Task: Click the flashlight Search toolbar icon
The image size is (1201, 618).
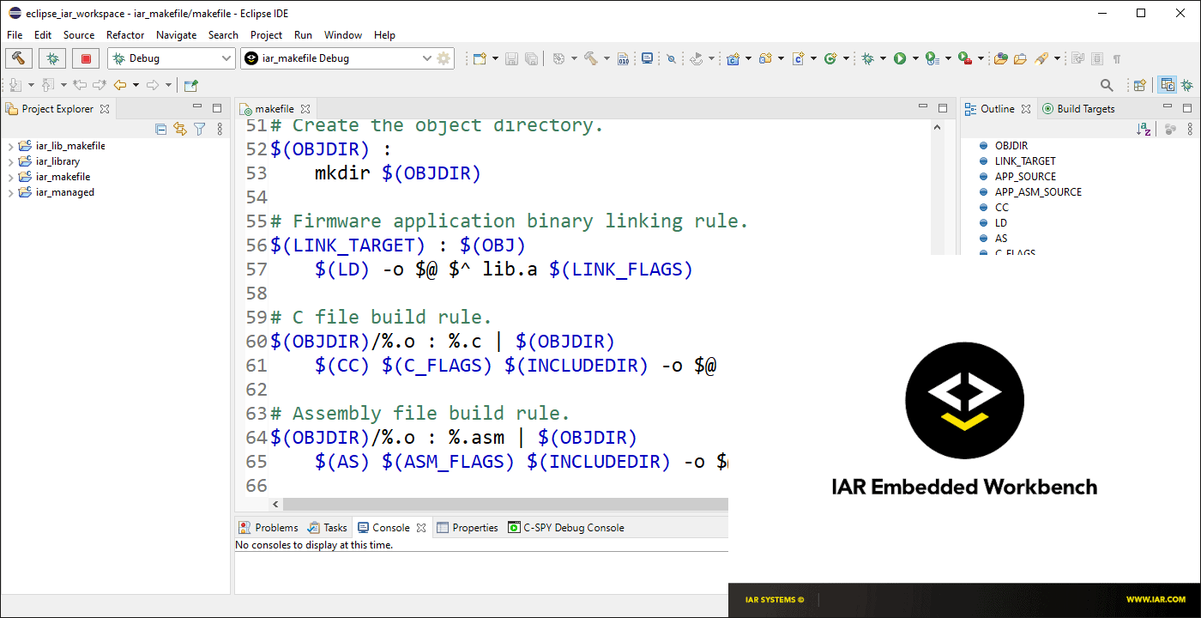Action: (1041, 58)
